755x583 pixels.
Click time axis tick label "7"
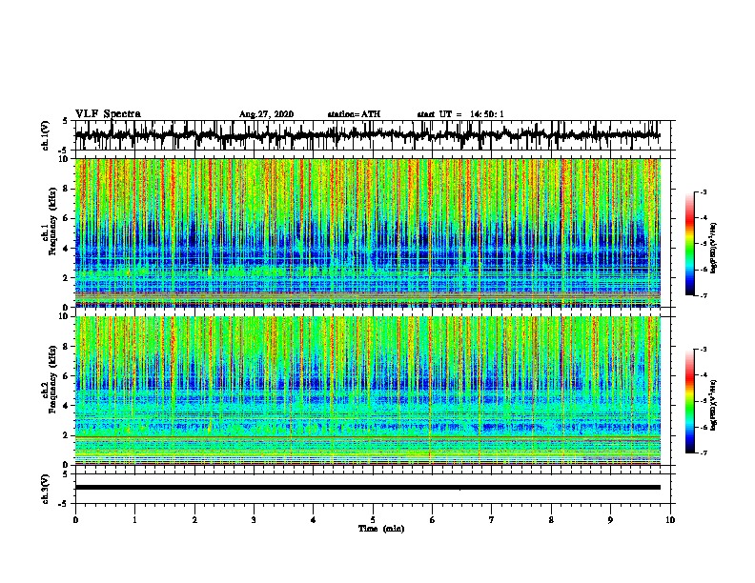click(492, 520)
